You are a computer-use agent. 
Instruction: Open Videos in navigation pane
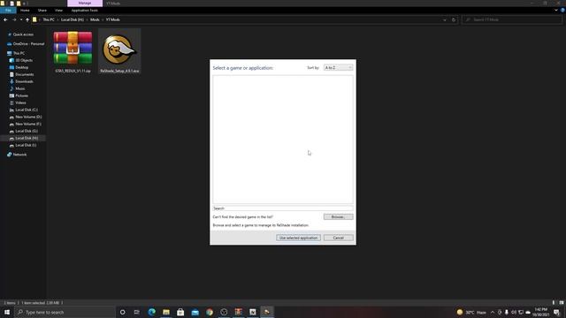pyautogui.click(x=20, y=102)
